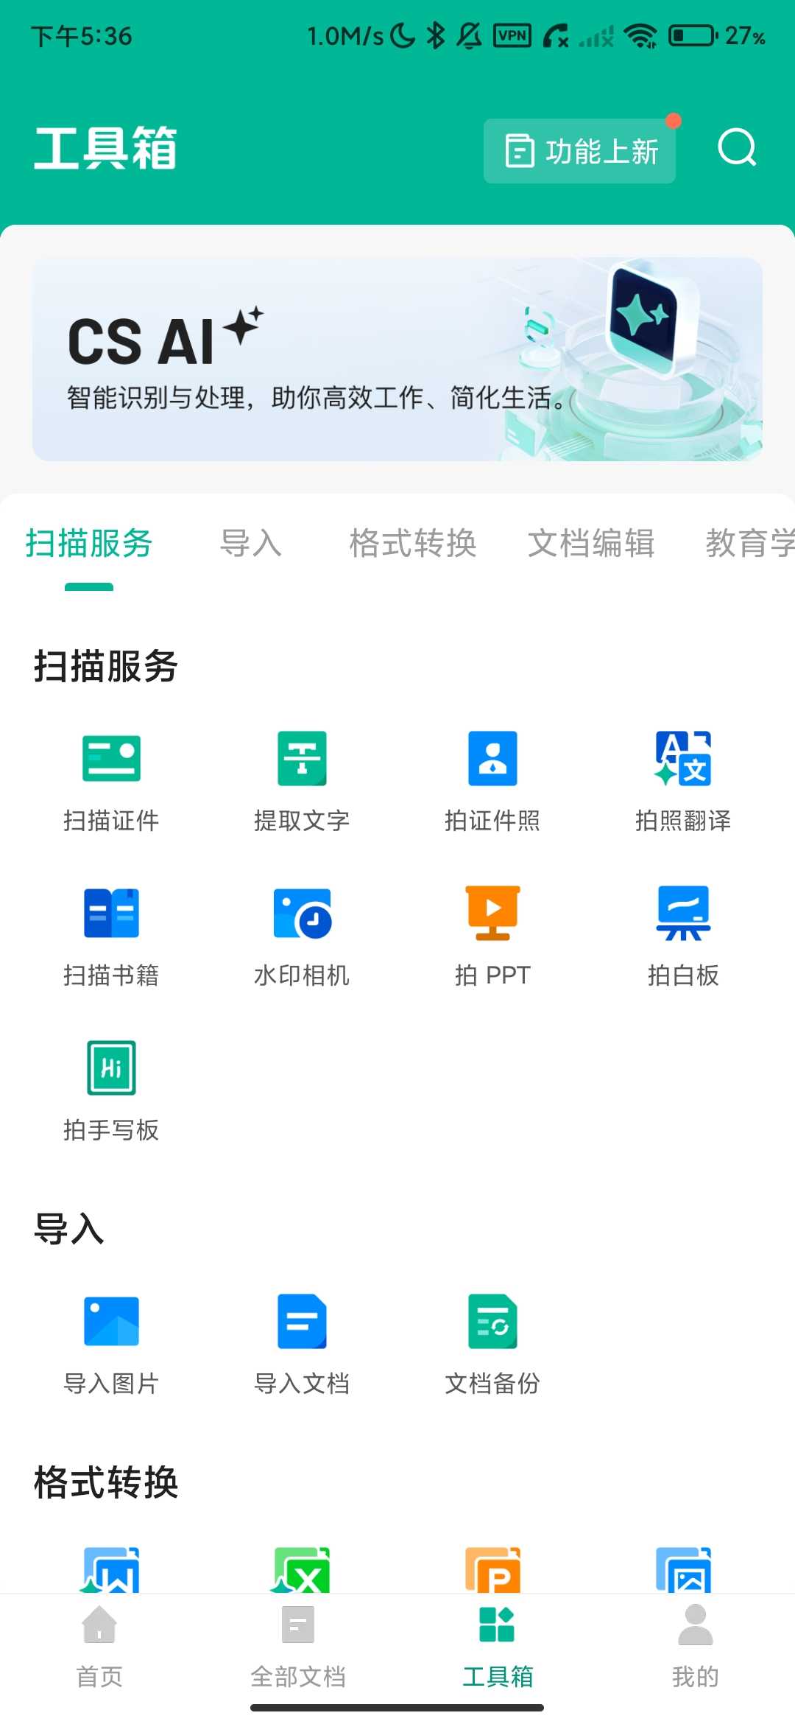Open the 扫描书籍 book scanning tool
This screenshot has width=795, height=1724.
[111, 936]
